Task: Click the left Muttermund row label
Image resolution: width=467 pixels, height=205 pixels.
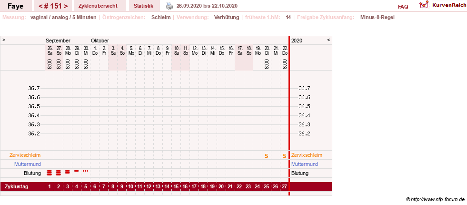Action: click(x=28, y=164)
